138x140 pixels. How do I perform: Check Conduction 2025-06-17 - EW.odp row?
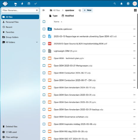(x=44, y=80)
